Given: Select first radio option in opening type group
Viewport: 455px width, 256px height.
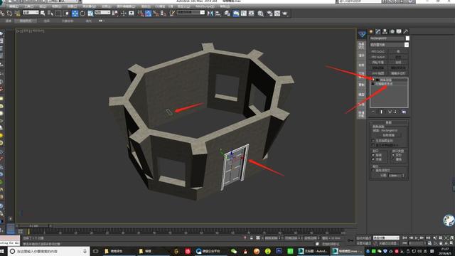Looking at the screenshot, I should pos(393,155).
